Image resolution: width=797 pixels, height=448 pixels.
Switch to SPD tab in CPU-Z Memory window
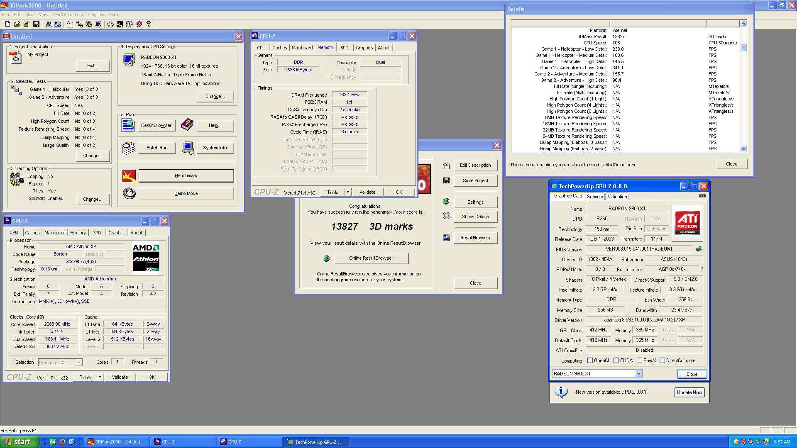(x=344, y=48)
